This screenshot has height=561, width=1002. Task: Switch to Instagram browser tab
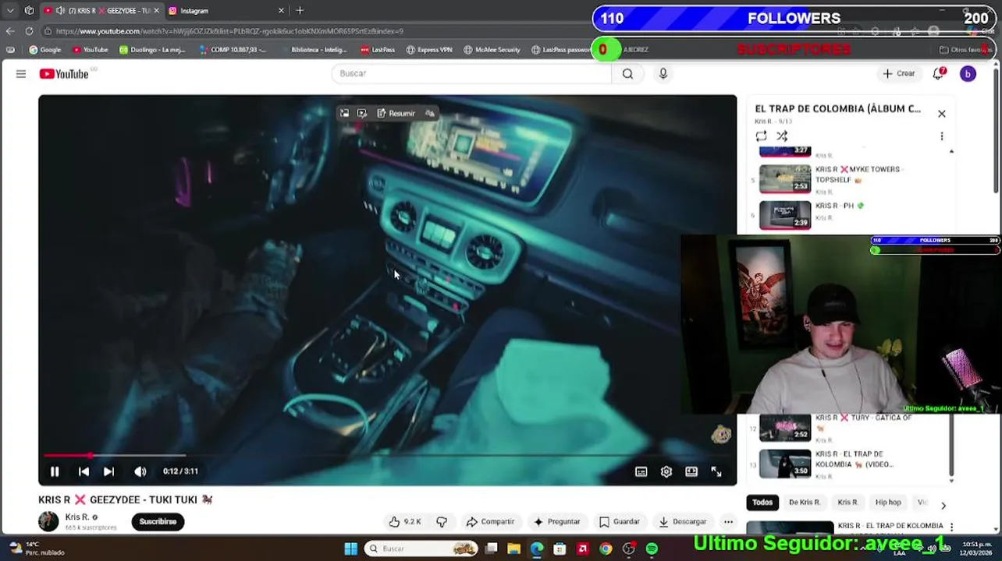click(x=222, y=11)
